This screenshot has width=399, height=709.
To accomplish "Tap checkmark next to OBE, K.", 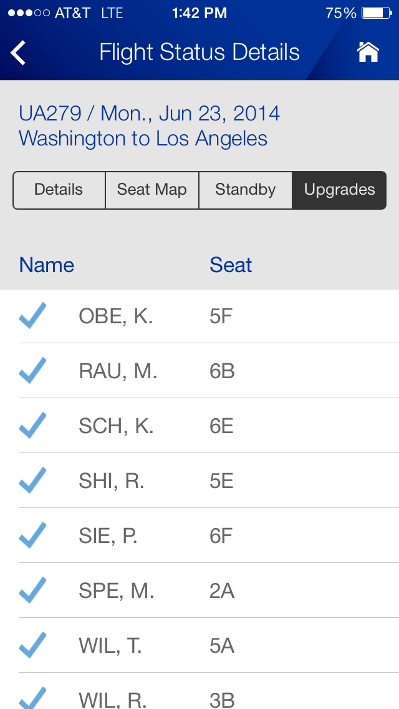I will point(32,316).
